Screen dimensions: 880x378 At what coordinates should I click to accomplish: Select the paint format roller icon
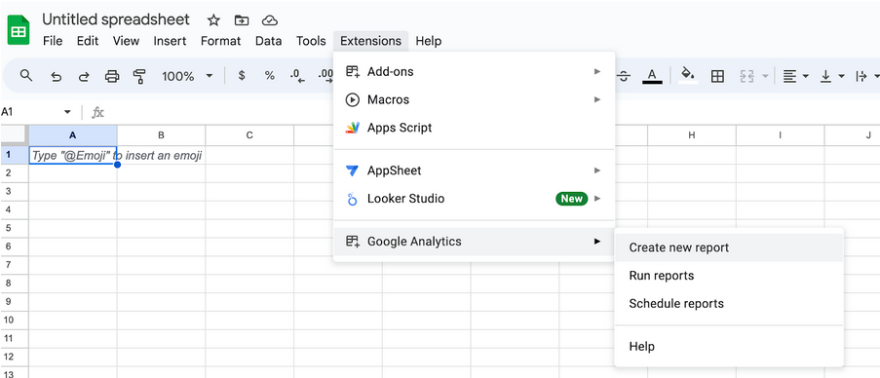pos(139,76)
